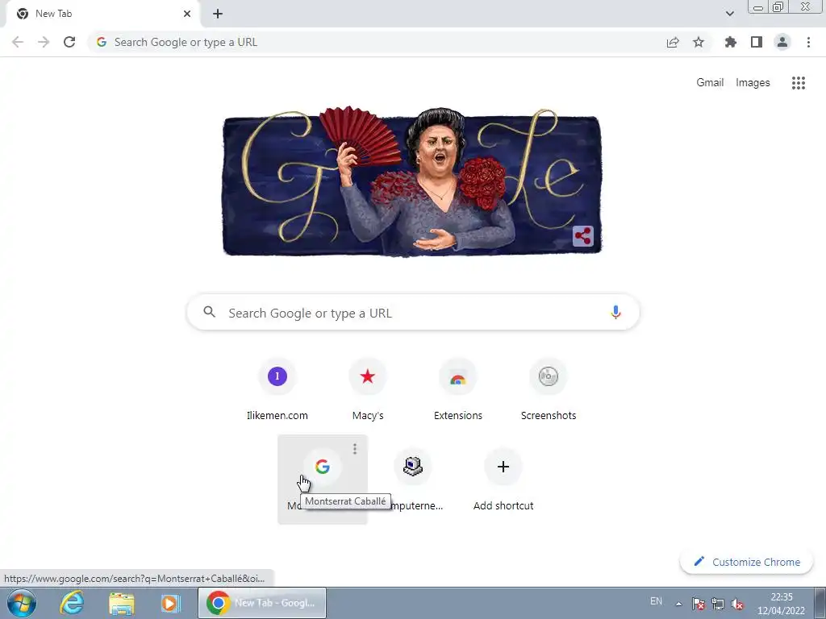
Task: Go back with the browser back arrow
Action: pyautogui.click(x=18, y=42)
